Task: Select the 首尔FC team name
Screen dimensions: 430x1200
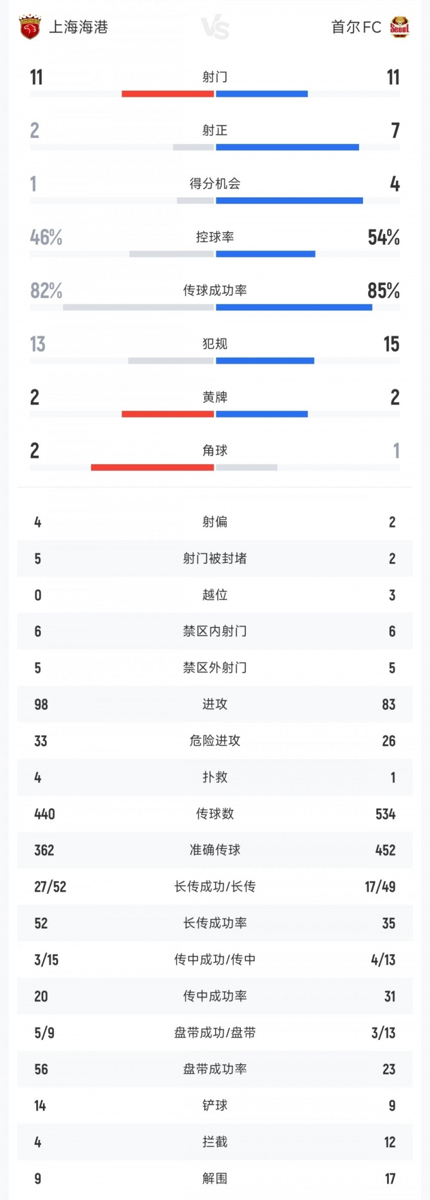Action: pos(356,28)
